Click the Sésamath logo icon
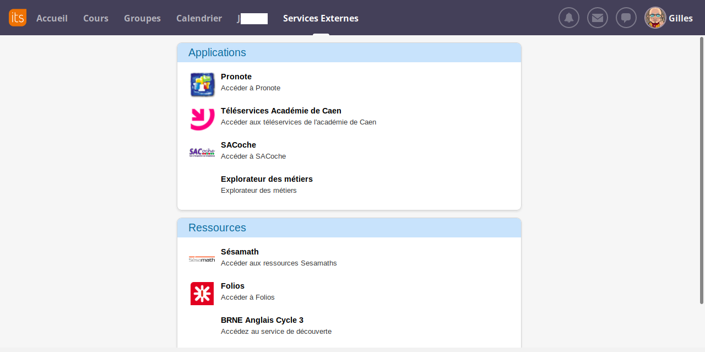The image size is (705, 352). tap(202, 258)
